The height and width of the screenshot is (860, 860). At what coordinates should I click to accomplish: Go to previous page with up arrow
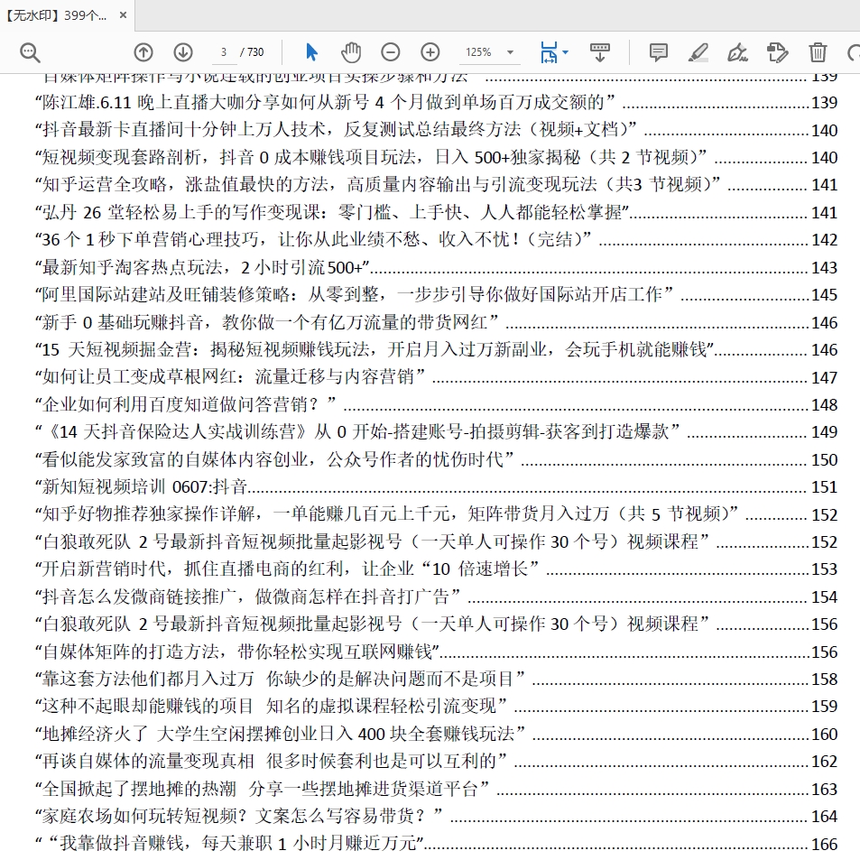pyautogui.click(x=143, y=52)
